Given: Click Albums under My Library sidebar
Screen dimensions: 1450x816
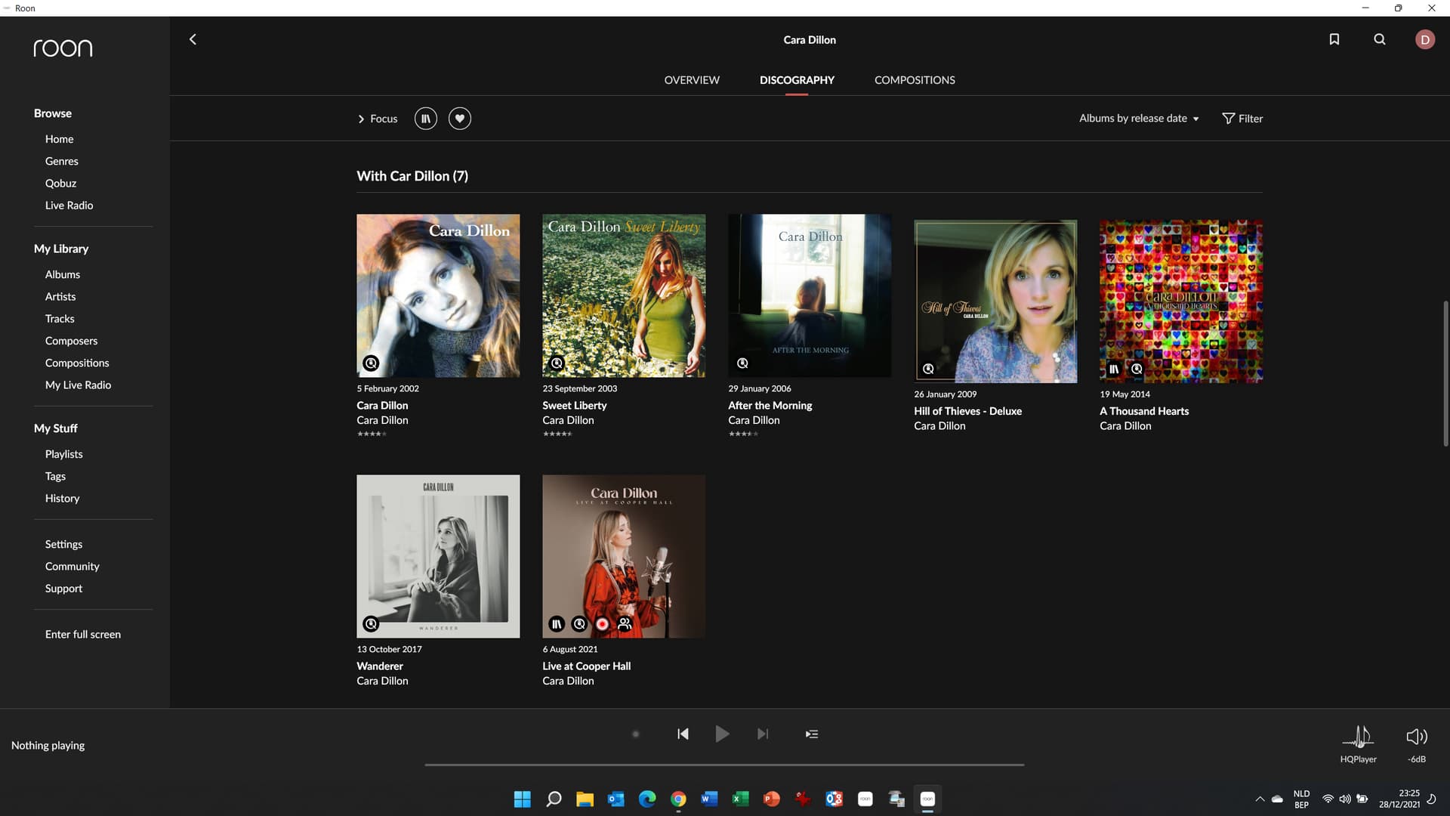Looking at the screenshot, I should point(63,274).
